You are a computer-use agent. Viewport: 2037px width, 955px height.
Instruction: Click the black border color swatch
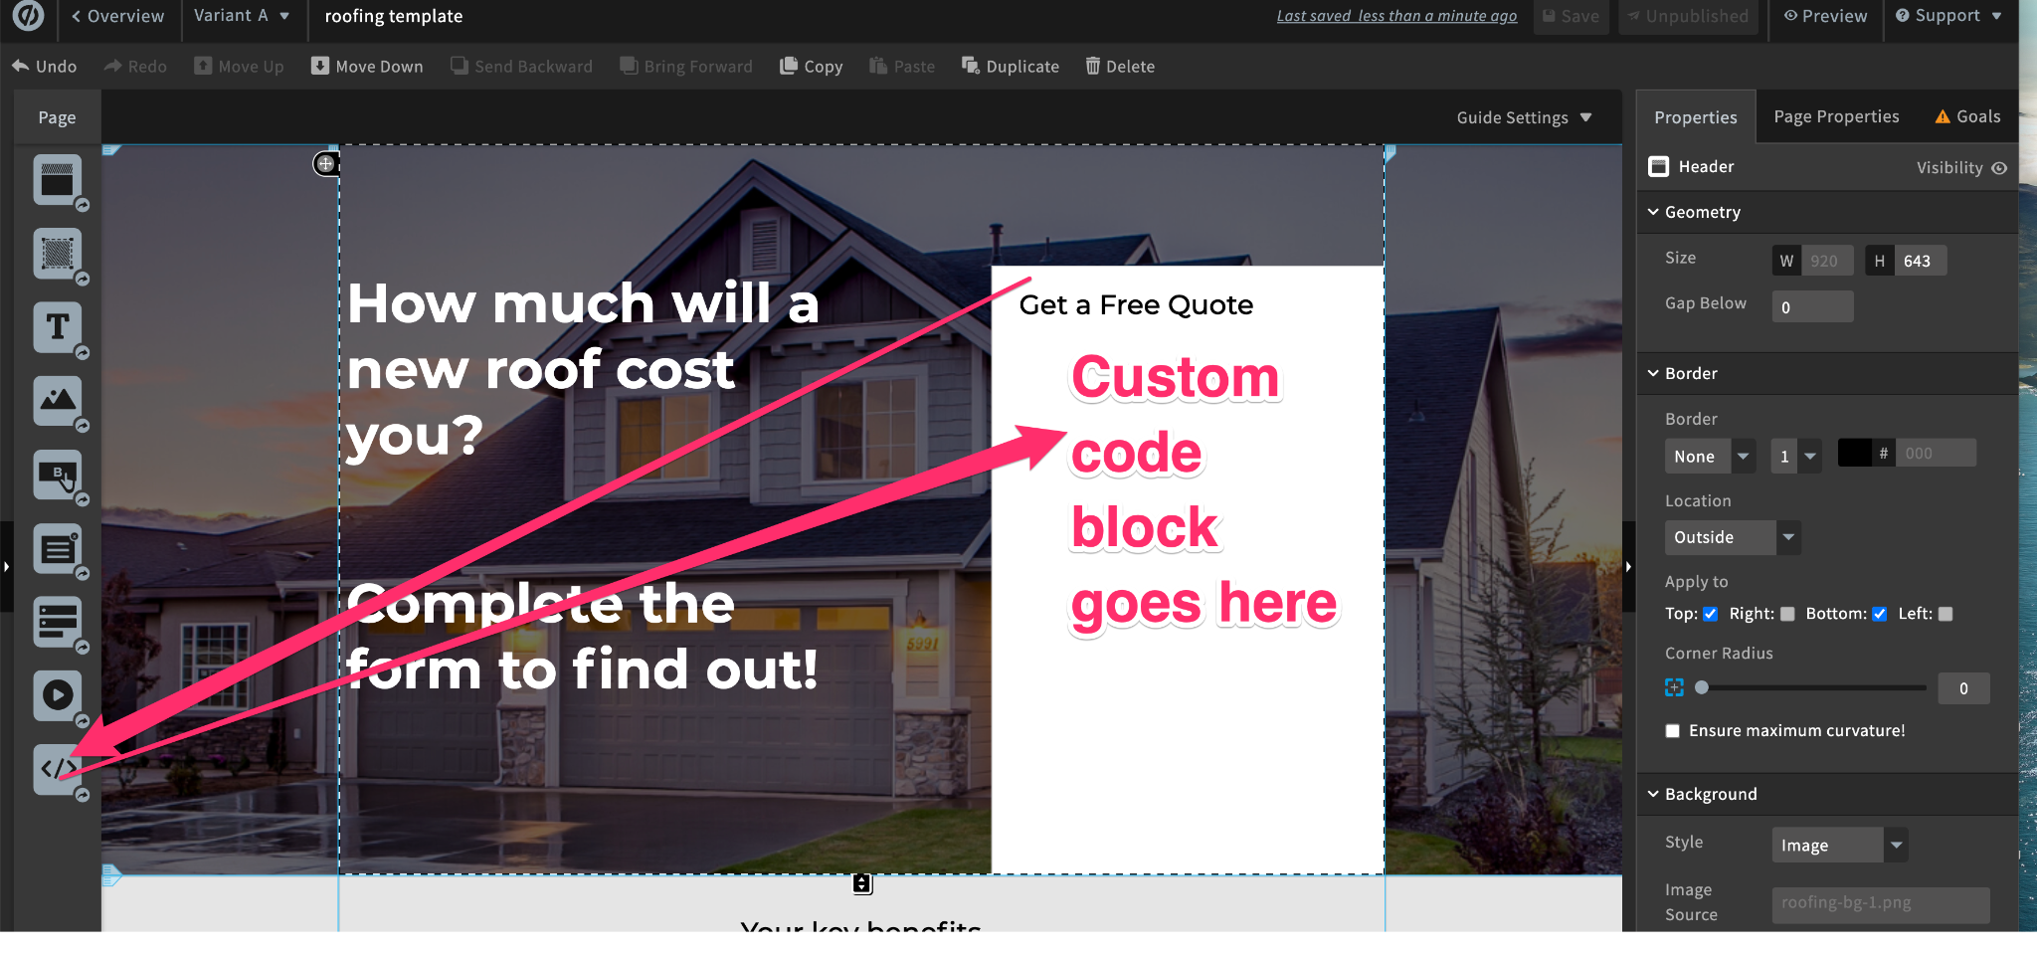click(1854, 454)
